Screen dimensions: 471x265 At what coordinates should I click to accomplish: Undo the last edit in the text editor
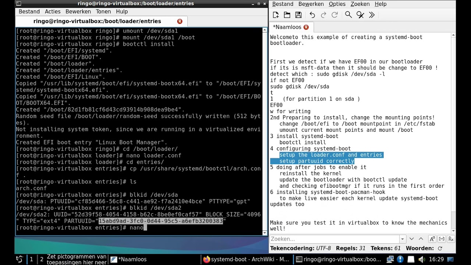(x=312, y=15)
